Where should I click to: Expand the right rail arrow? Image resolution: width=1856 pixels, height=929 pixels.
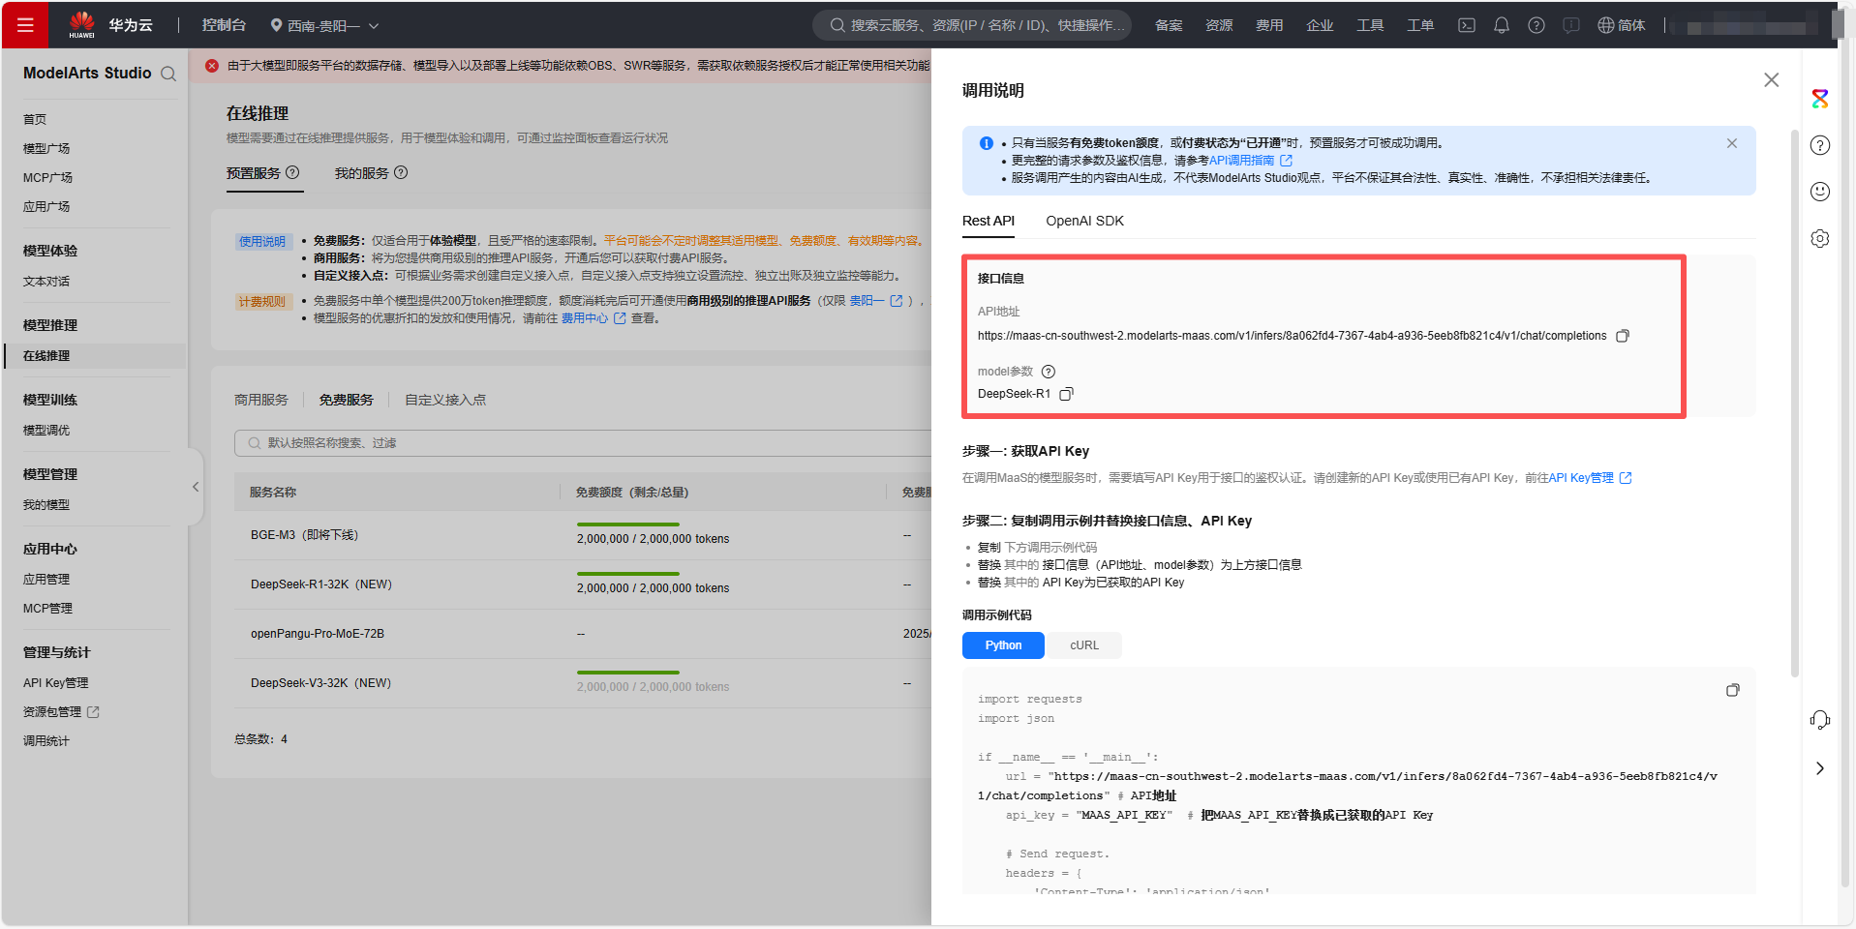coord(1820,768)
